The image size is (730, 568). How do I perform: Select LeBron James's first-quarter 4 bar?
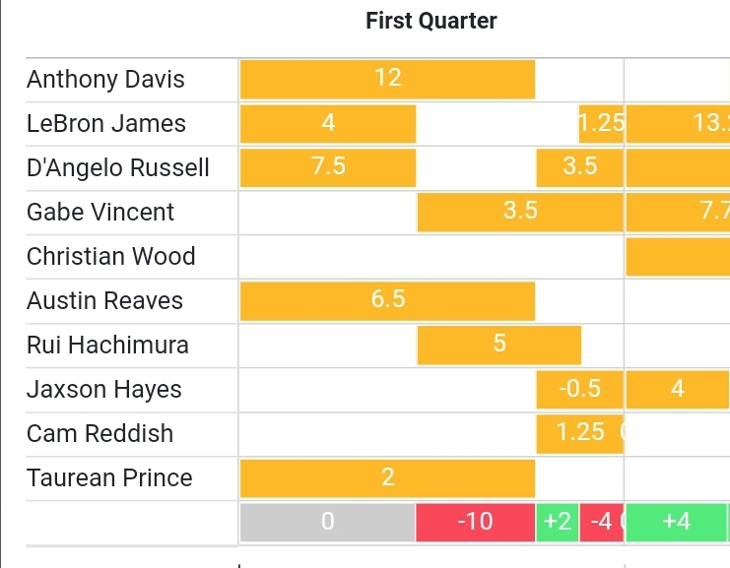328,124
